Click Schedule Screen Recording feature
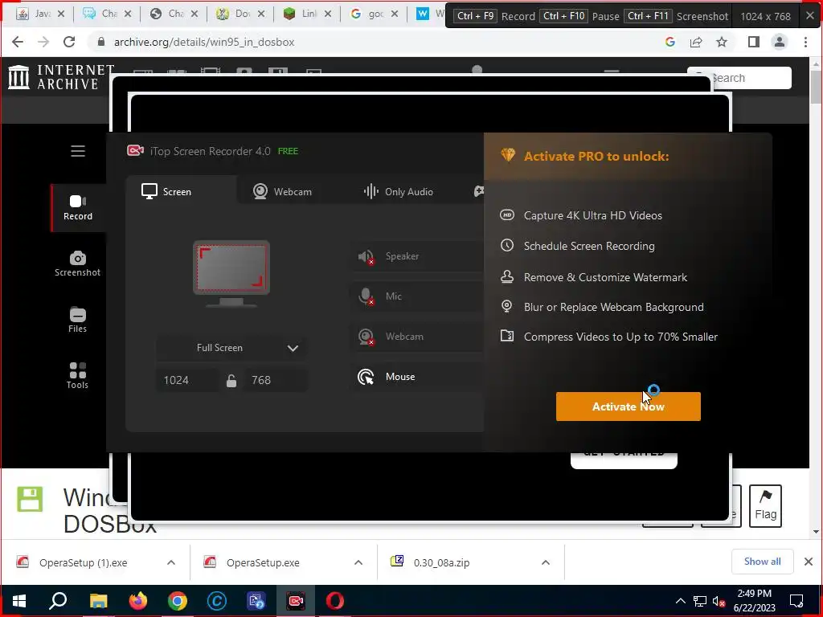This screenshot has width=823, height=617. pos(589,246)
